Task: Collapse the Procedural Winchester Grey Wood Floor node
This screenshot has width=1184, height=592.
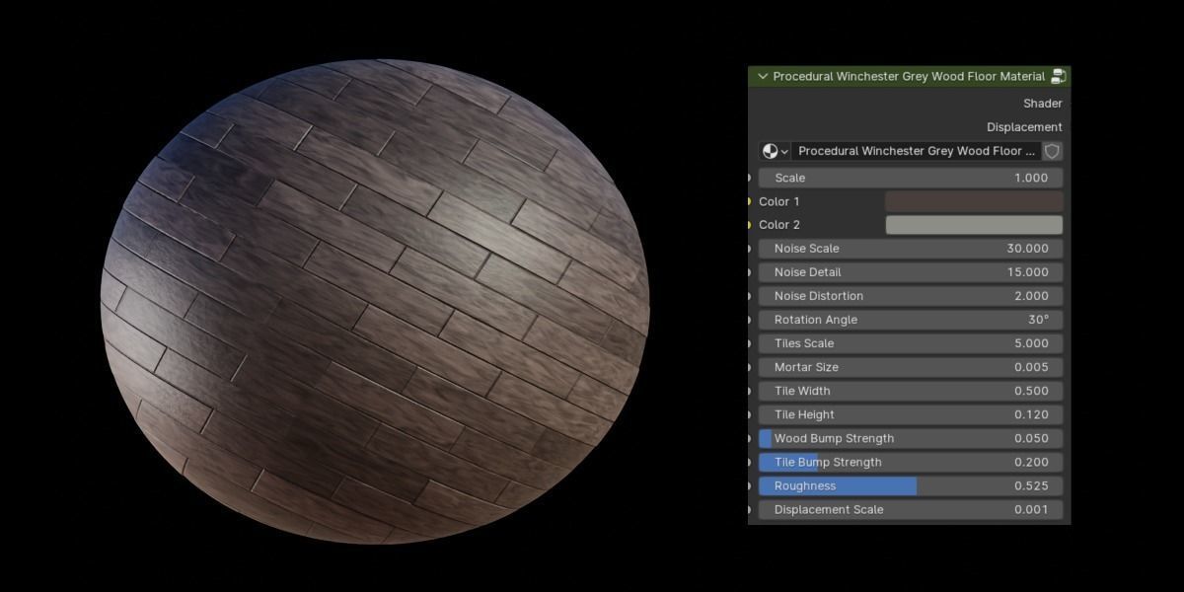Action: tap(762, 76)
